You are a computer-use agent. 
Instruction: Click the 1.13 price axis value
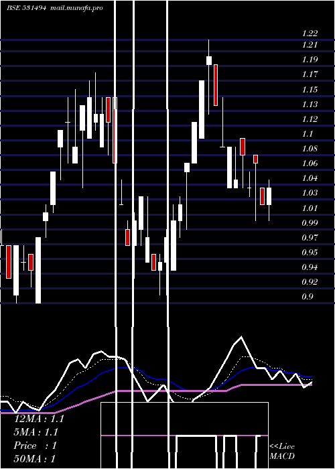[310, 105]
